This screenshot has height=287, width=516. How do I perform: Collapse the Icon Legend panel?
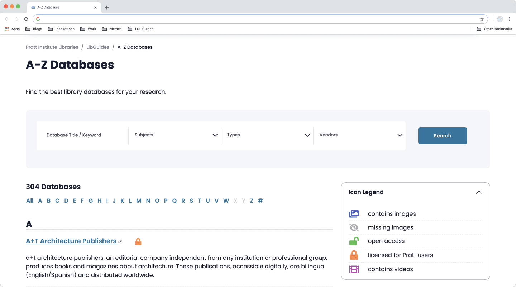point(479,192)
